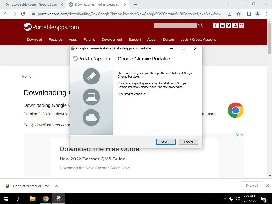Click the cloud icon in installer sidebar

(x=91, y=118)
